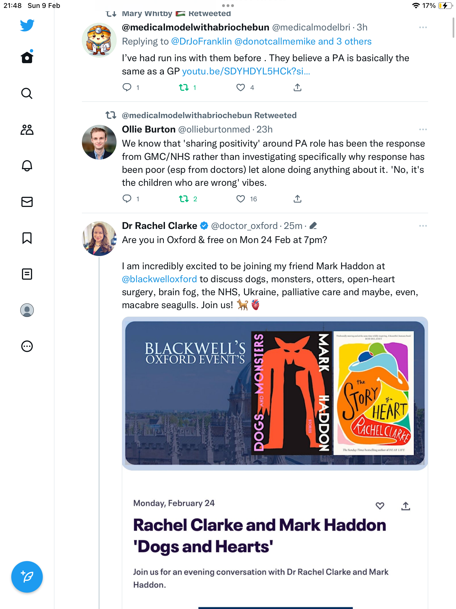Open Communities icon in sidebar
Screen dimensions: 456x609
click(27, 130)
